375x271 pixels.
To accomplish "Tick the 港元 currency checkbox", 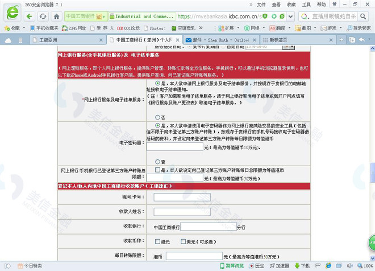I will [x=157, y=241].
